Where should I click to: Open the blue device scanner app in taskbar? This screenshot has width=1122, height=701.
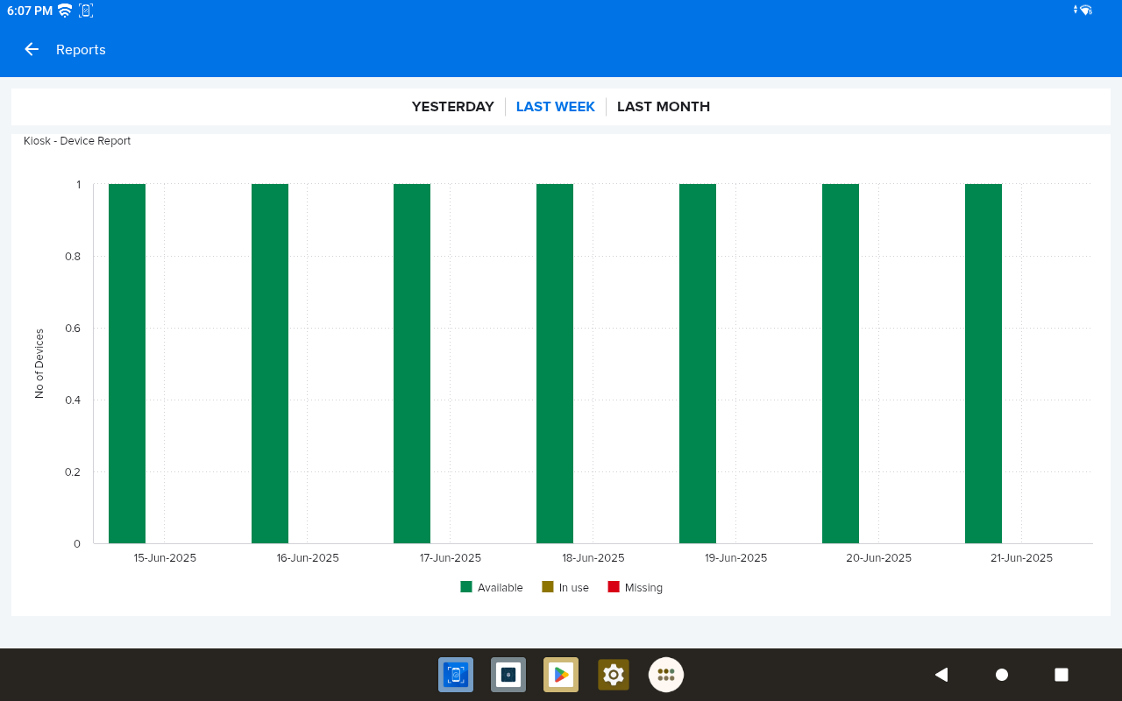click(x=456, y=675)
